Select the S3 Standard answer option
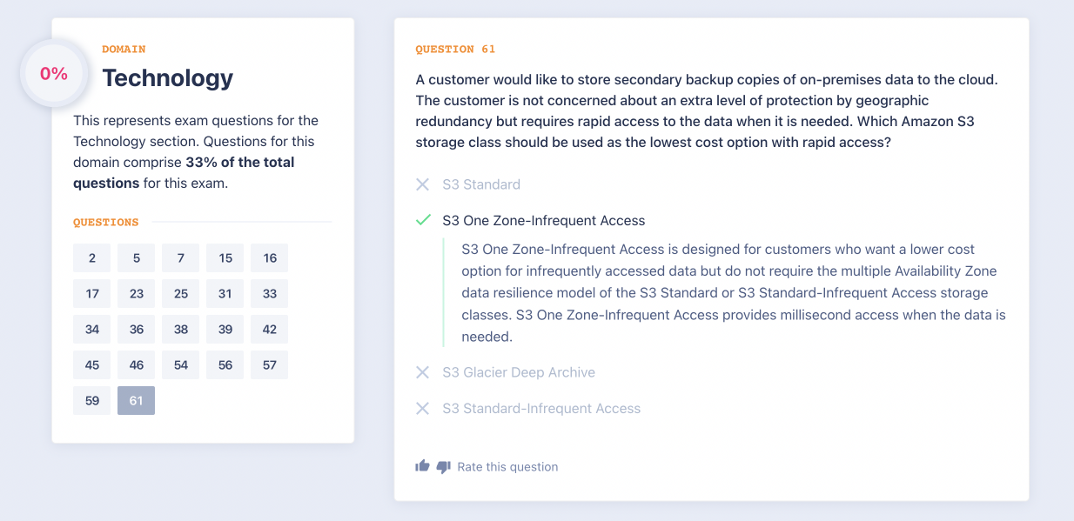 [481, 184]
